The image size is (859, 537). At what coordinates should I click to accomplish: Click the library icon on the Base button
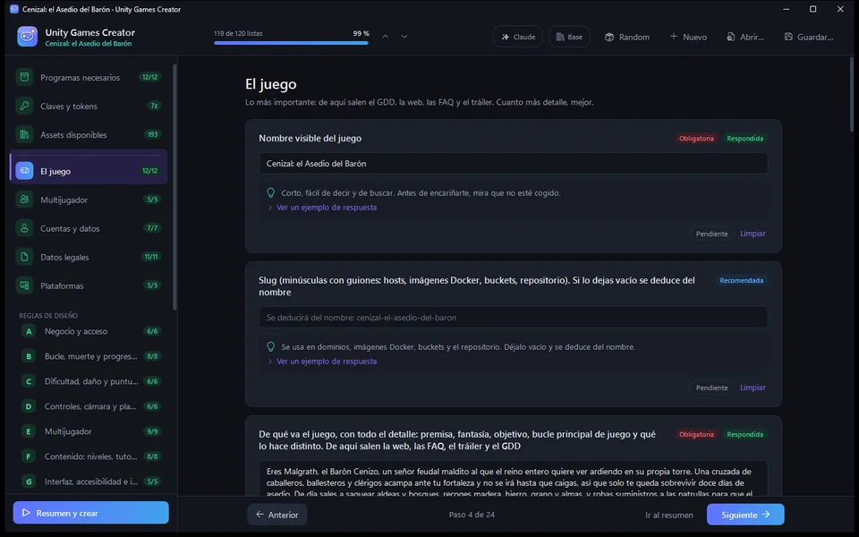click(560, 38)
